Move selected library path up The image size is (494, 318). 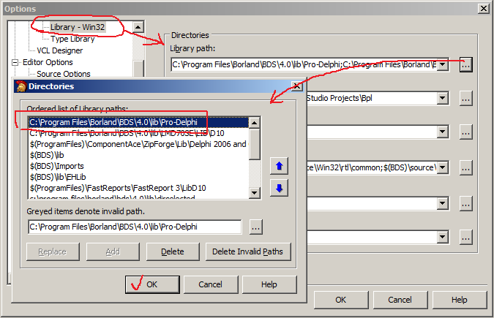coord(279,166)
